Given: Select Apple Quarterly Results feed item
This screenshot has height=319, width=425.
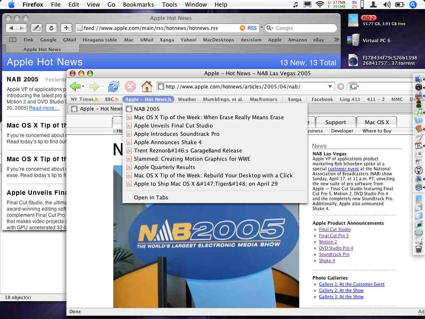Looking at the screenshot, I should pyautogui.click(x=215, y=167).
